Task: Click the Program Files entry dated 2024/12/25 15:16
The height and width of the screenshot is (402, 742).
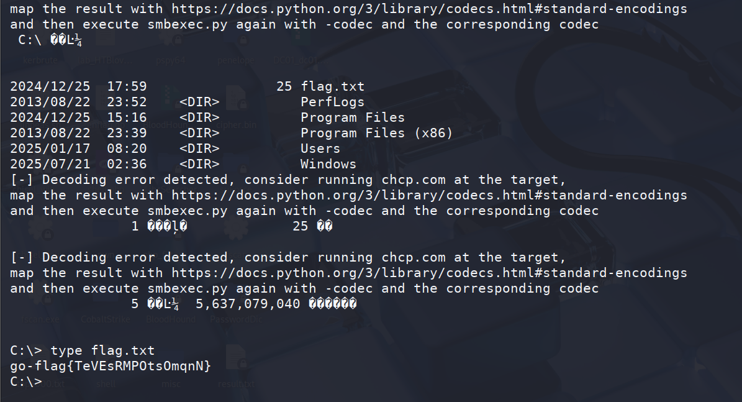Action: point(353,117)
